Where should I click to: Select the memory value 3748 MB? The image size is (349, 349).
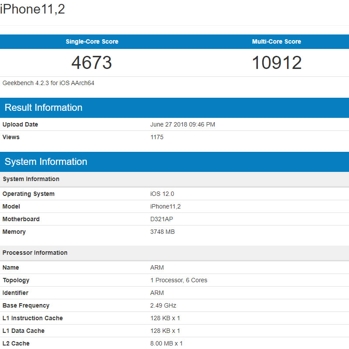click(162, 232)
